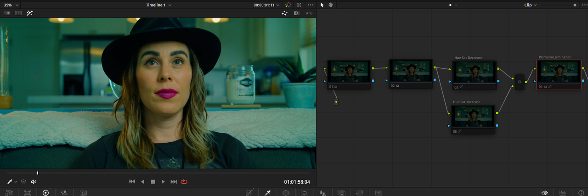Viewport: 588px width, 196px height.
Task: Open the RGB Mixer palette
Action: pos(64,193)
